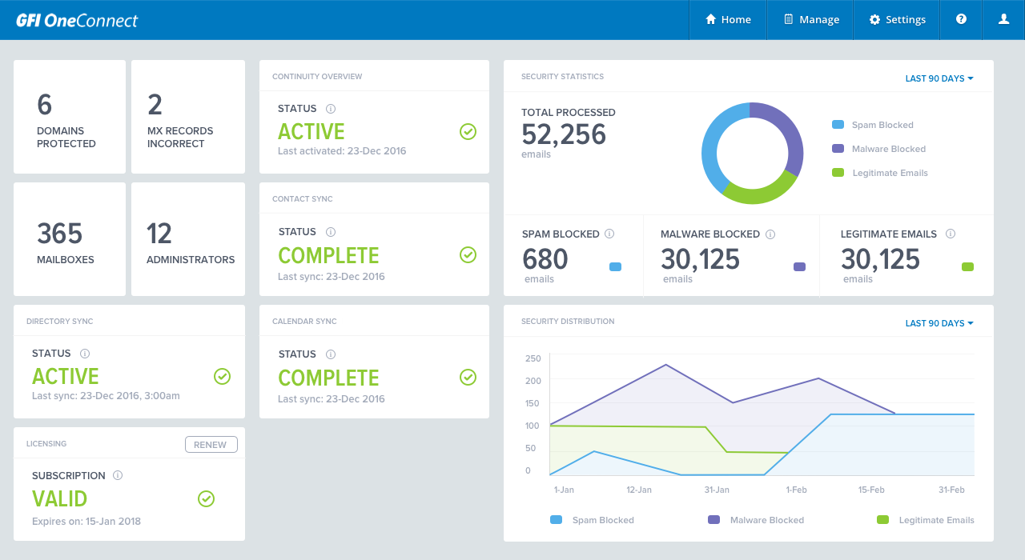The image size is (1025, 560).
Task: Click the Licensing valid checkmark
Action: 206,499
